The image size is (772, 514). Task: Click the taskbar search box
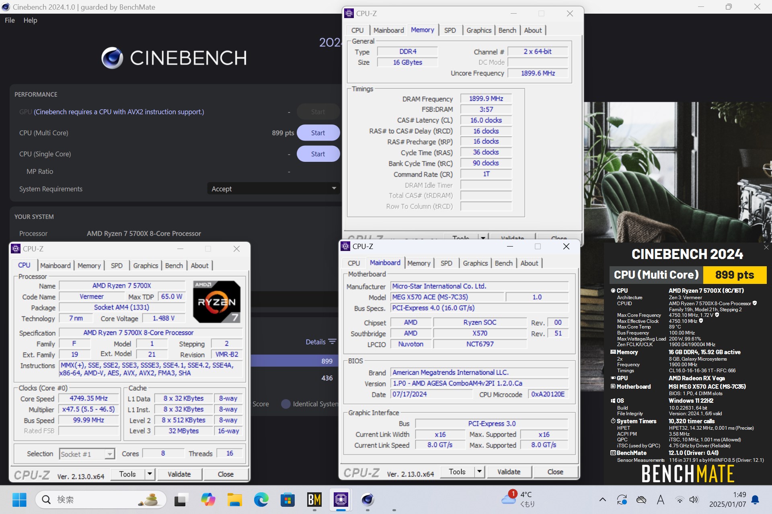(101, 500)
